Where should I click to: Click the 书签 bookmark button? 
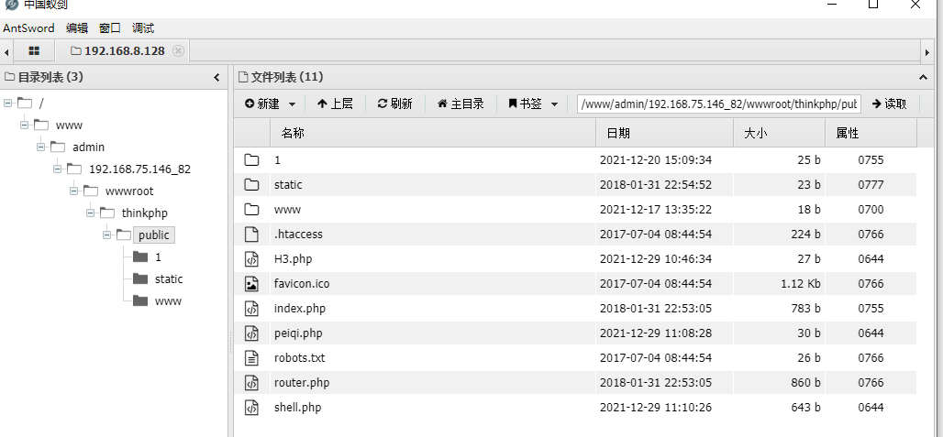(x=525, y=104)
